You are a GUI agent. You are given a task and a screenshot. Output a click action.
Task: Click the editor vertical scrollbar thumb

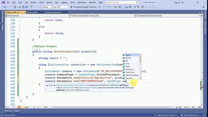[x=202, y=85]
